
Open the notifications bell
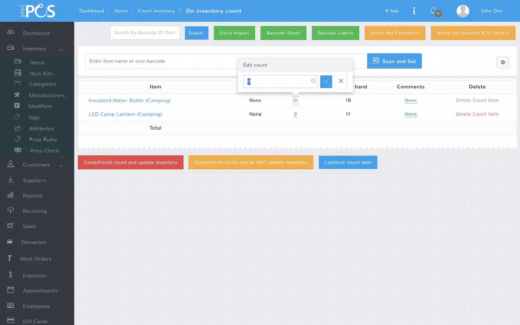tap(434, 11)
